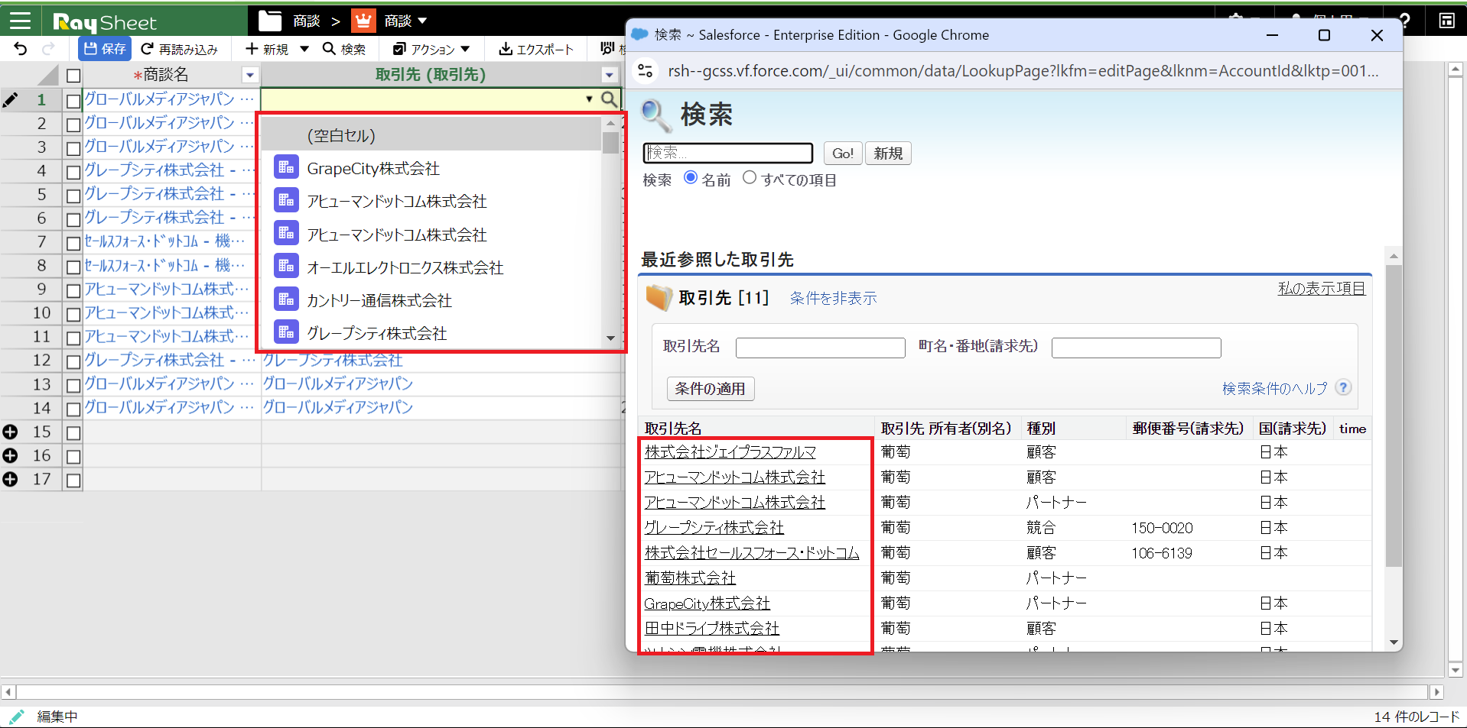Click the 新規 button in lookup window
The image size is (1467, 728).
[888, 153]
